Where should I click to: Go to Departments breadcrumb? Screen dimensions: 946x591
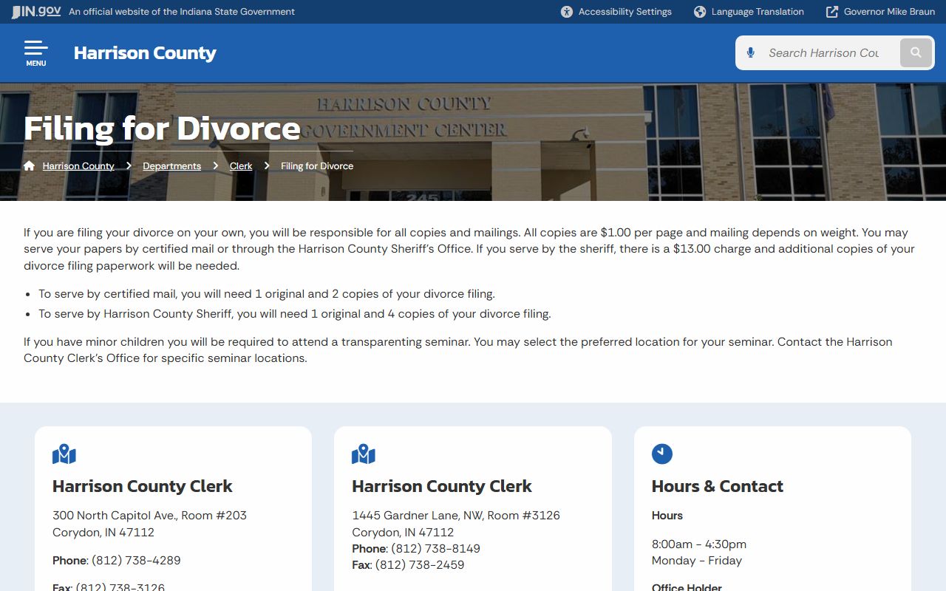point(172,166)
